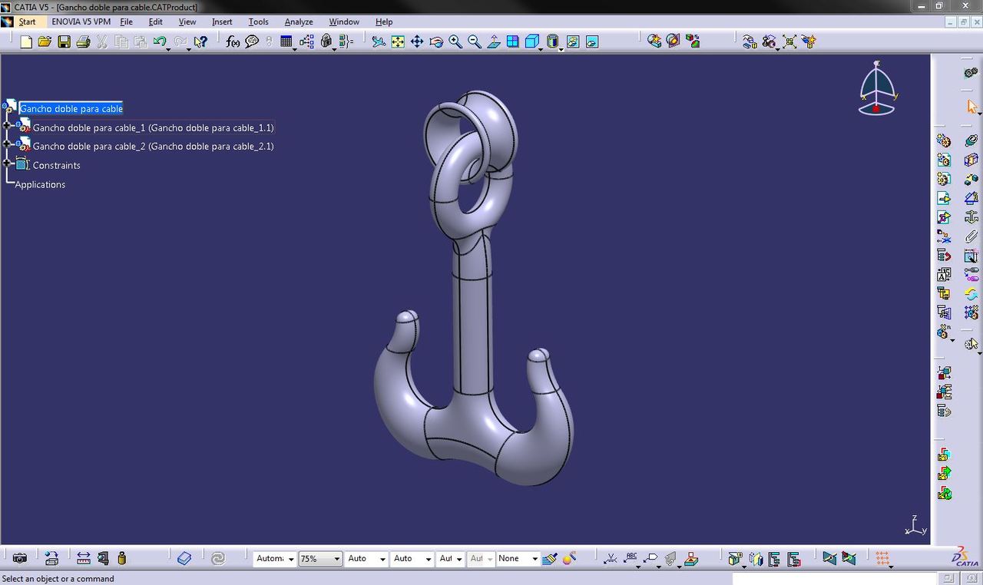Viewport: 983px width, 585px height.
Task: Expand the Gancho doble para cable_2 node
Action: click(x=7, y=144)
